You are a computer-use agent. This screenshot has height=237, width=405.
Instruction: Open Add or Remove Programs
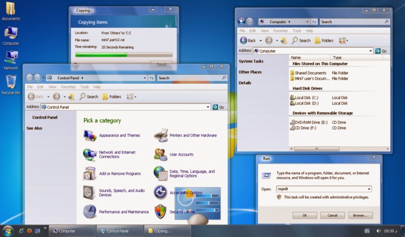112,173
